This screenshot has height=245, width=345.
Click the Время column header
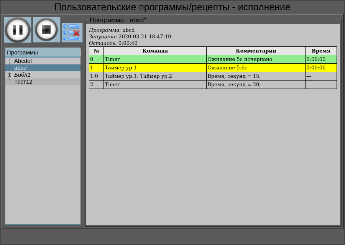click(321, 51)
